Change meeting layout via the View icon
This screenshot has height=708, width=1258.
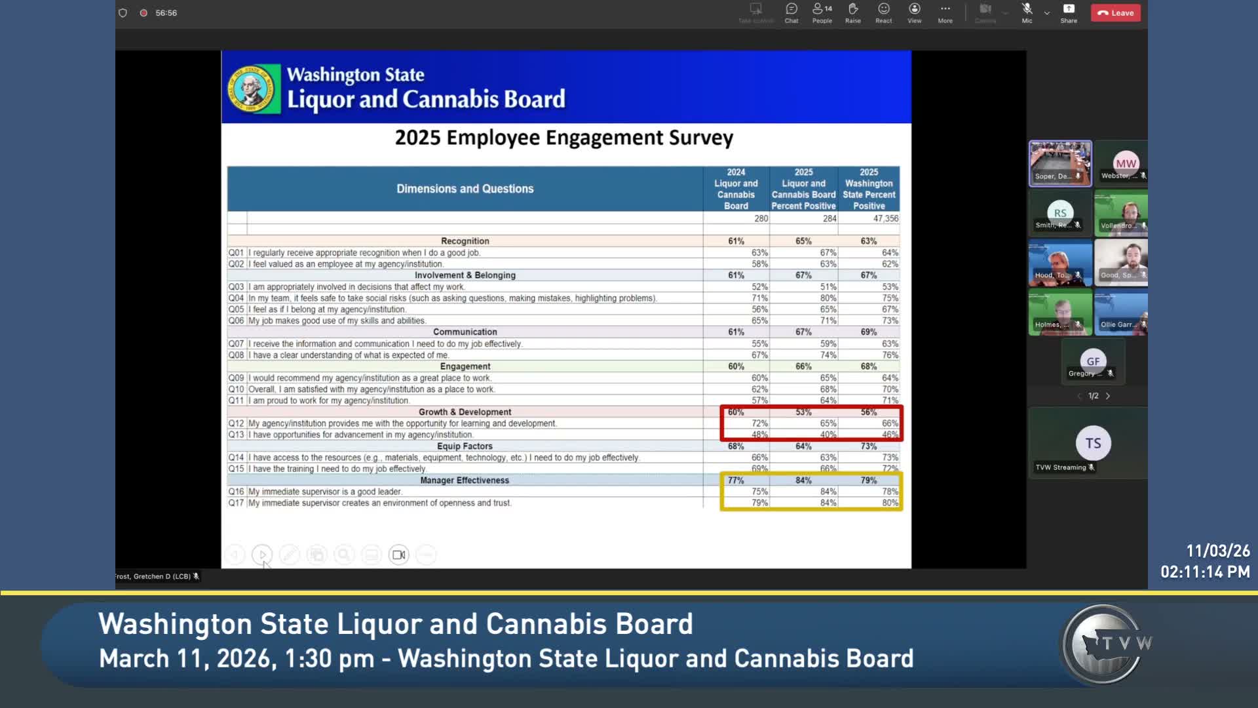pos(913,12)
